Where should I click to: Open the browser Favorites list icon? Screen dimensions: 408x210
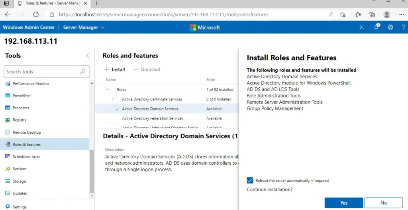[x=358, y=15]
